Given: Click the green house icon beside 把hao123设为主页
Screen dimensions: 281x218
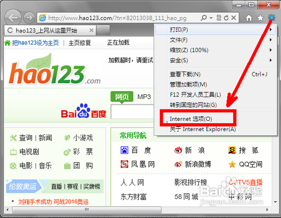Looking at the screenshot, I should (7, 43).
